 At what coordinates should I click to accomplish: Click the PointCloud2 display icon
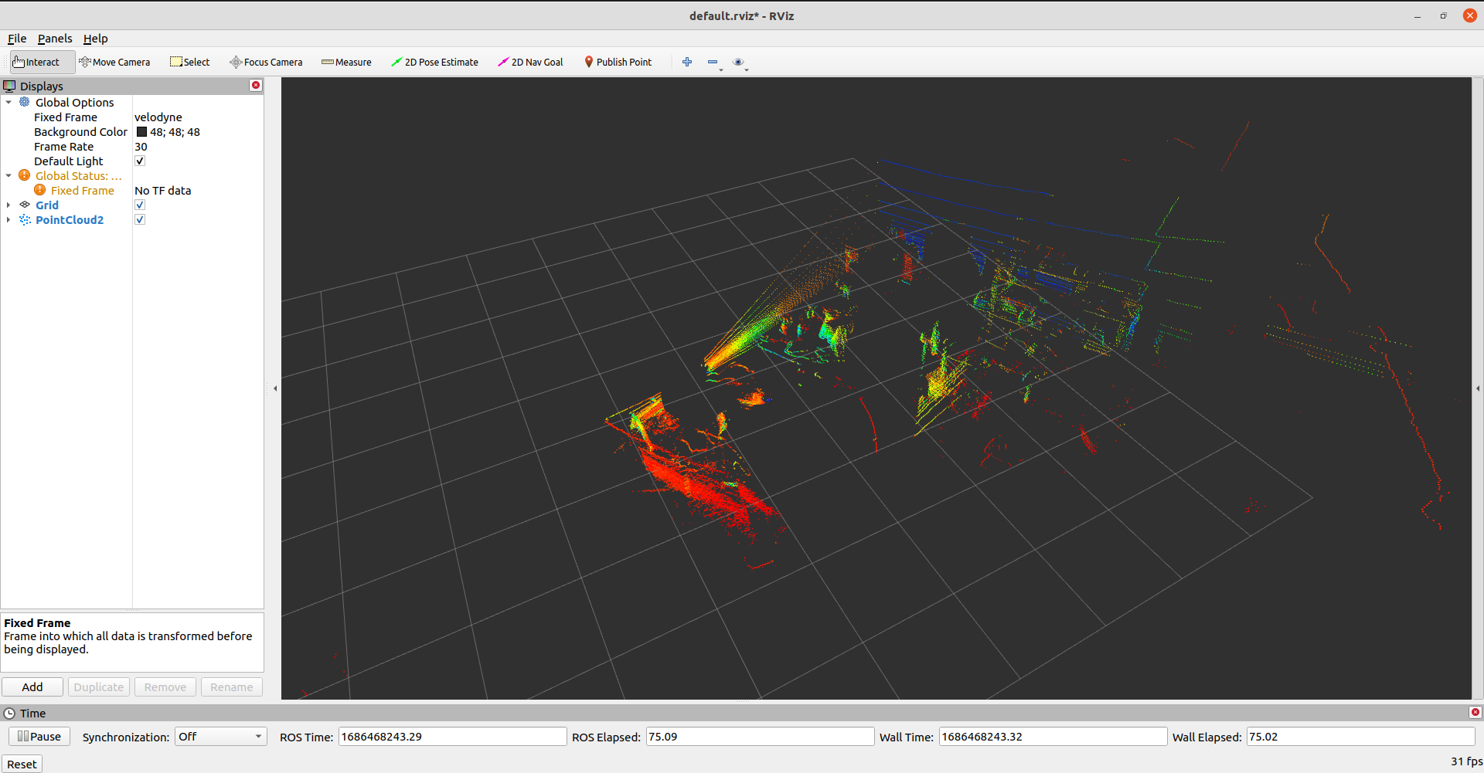25,219
